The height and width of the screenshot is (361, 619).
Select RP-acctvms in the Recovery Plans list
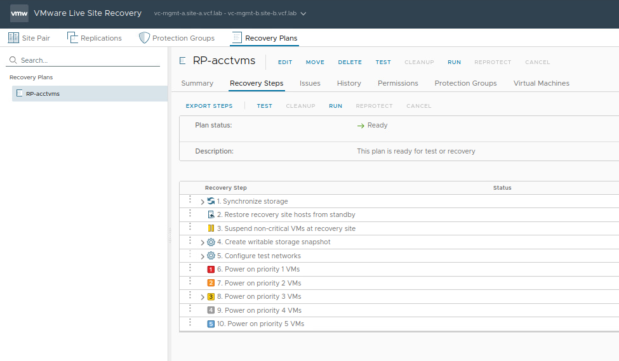click(43, 94)
